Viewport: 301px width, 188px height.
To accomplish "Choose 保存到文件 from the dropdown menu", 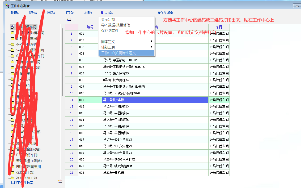I will click(x=110, y=31).
